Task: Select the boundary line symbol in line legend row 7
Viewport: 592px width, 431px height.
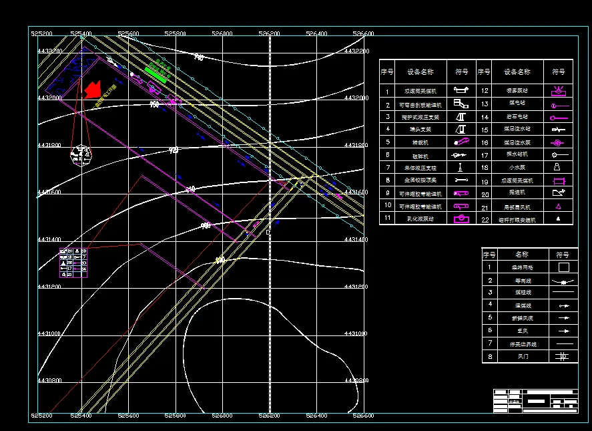Action: [565, 343]
